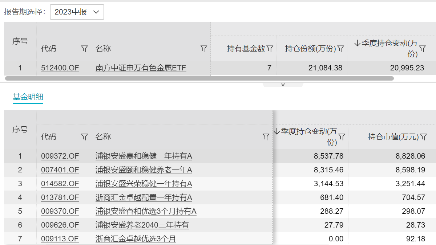Open fund code 009370.OF

coord(60,211)
